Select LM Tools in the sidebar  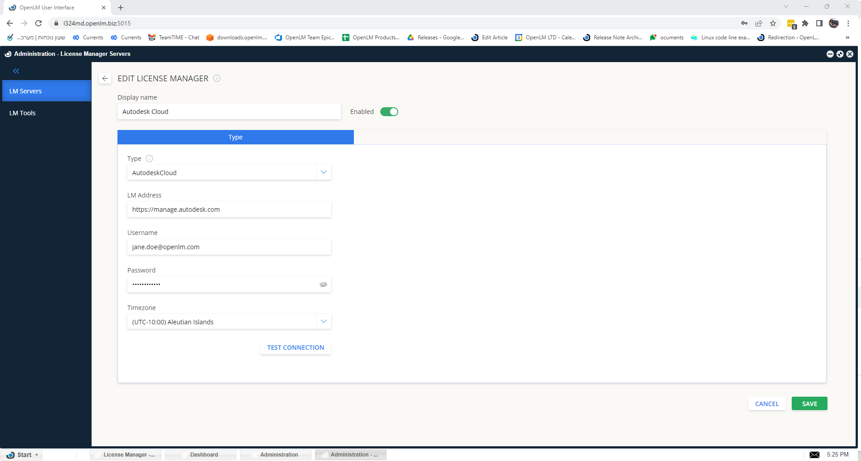coord(22,113)
